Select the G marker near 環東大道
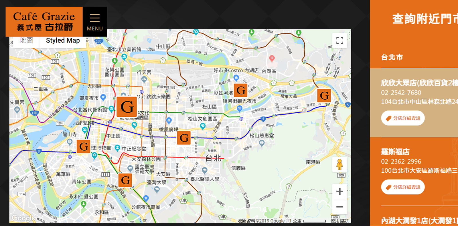This screenshot has width=458, height=226. [x=324, y=96]
